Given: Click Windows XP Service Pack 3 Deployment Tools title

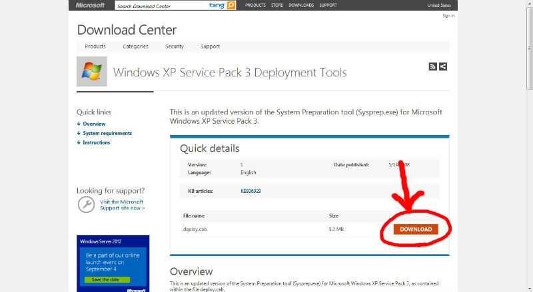Looking at the screenshot, I should coord(230,73).
